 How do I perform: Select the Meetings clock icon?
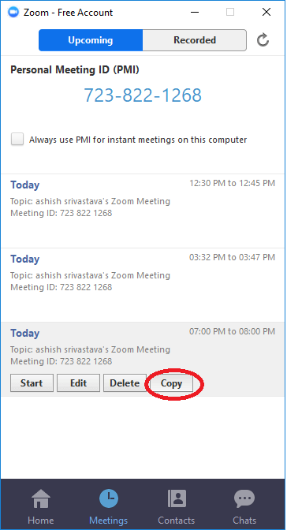(x=109, y=499)
